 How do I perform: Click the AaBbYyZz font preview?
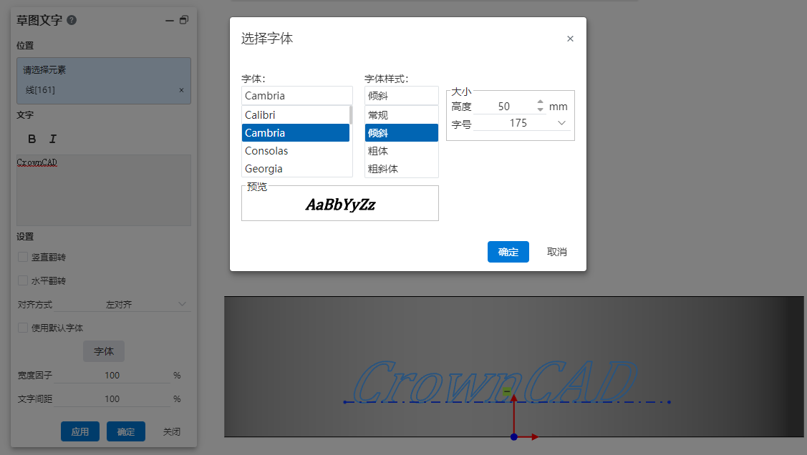tap(340, 205)
